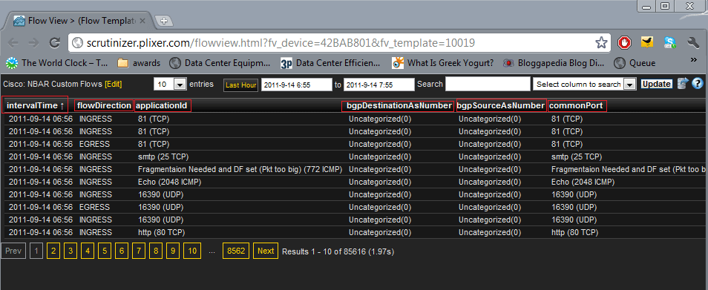Go to results page 7
The image size is (708, 290).
[x=139, y=251]
